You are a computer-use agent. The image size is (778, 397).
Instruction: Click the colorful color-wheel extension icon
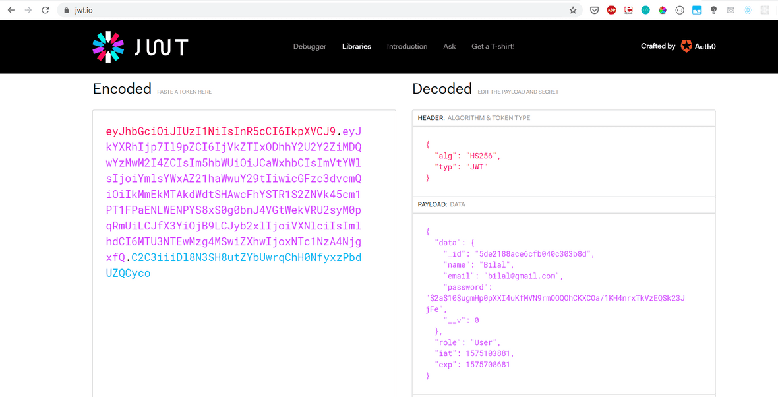tap(663, 10)
